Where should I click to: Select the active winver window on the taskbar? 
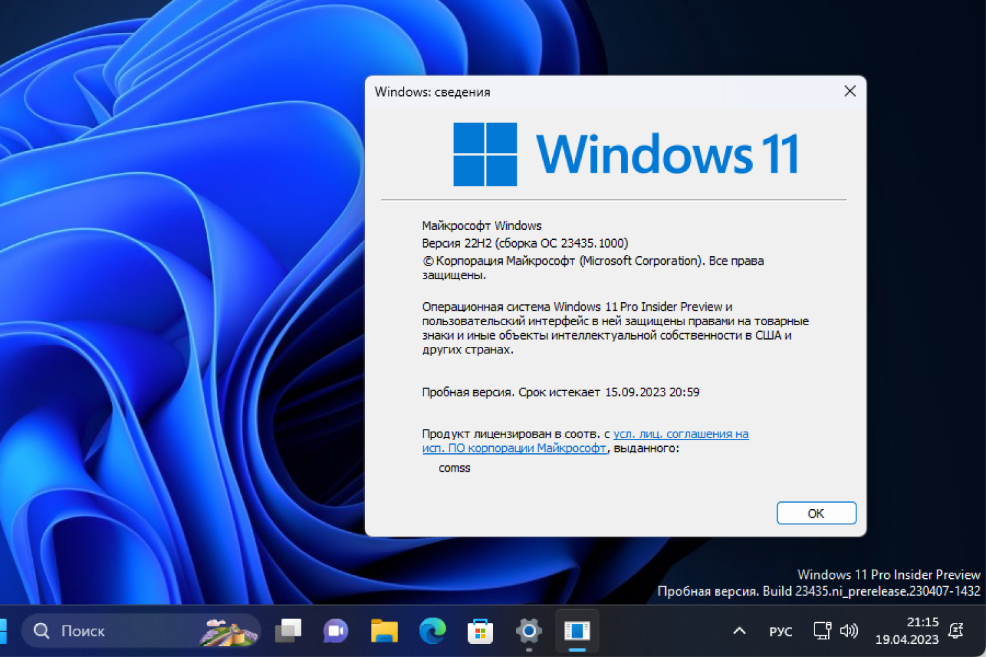577,631
